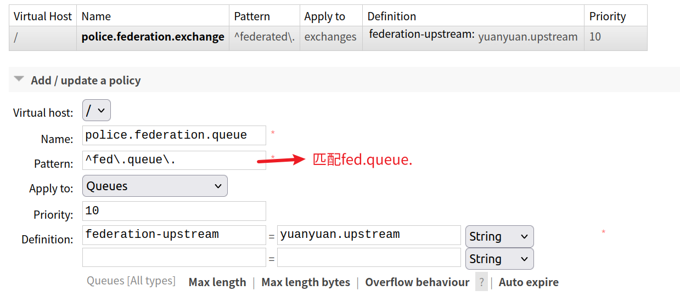Image resolution: width=680 pixels, height=296 pixels.
Task: Click the exchanges cell in policy row
Action: [330, 37]
